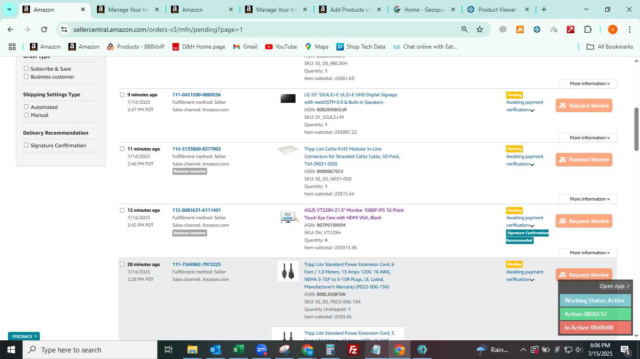Image resolution: width=640 pixels, height=359 pixels.
Task: Select checkbox for order 111-0421200-0880256
Action: click(x=122, y=95)
